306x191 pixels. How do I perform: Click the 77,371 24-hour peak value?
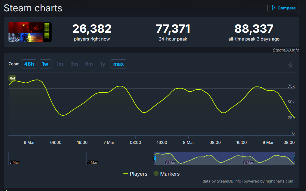pos(173,29)
